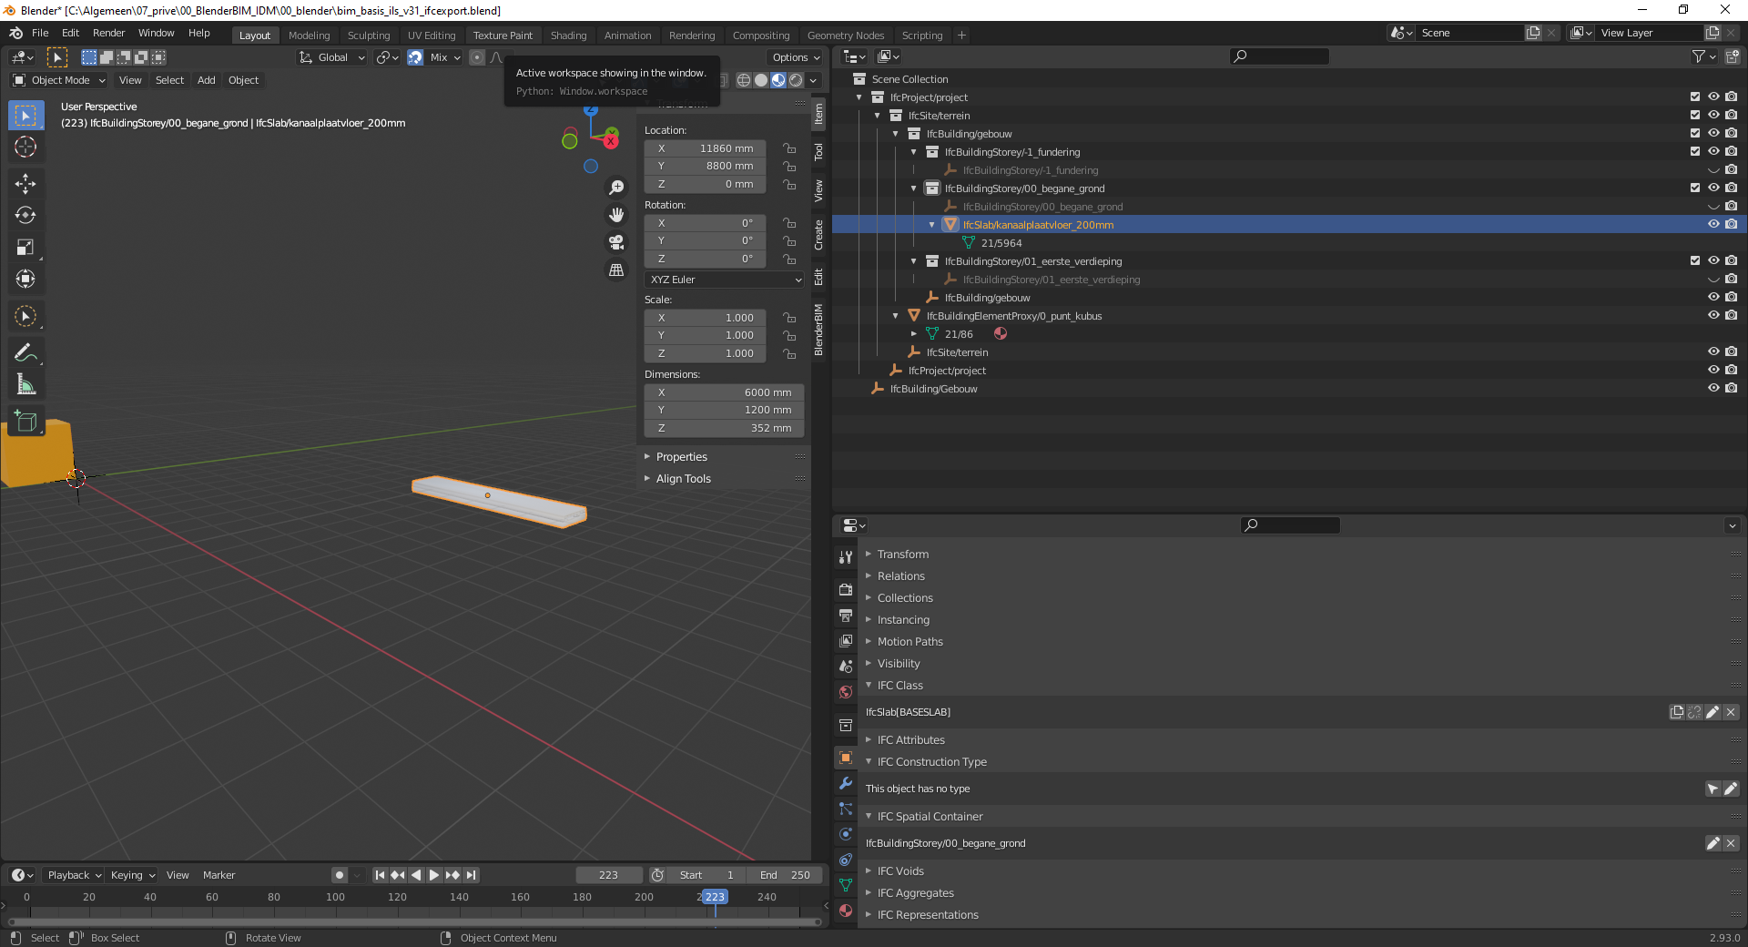The image size is (1748, 947).
Task: Open the timeline Marker menu
Action: point(218,875)
